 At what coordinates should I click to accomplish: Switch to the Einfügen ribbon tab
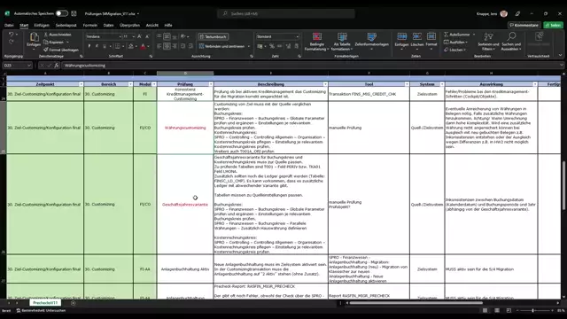[x=42, y=26]
